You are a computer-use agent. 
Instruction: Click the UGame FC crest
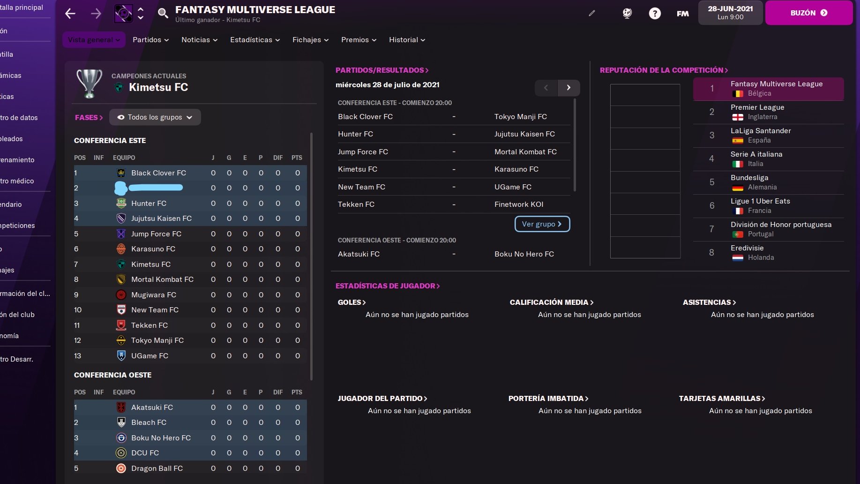click(121, 356)
